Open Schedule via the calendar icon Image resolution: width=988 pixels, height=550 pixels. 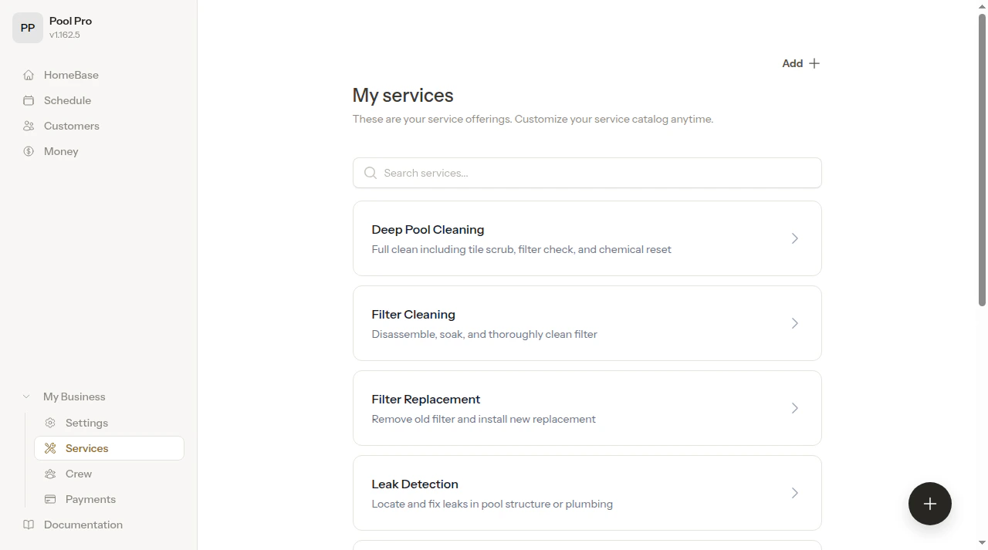(29, 100)
